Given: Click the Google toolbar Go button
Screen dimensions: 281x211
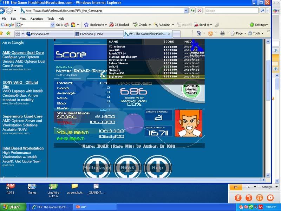Looking at the screenshot, I should coord(58,25).
